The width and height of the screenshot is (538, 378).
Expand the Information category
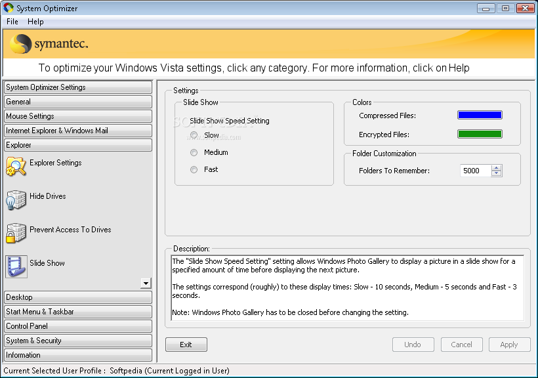point(78,355)
